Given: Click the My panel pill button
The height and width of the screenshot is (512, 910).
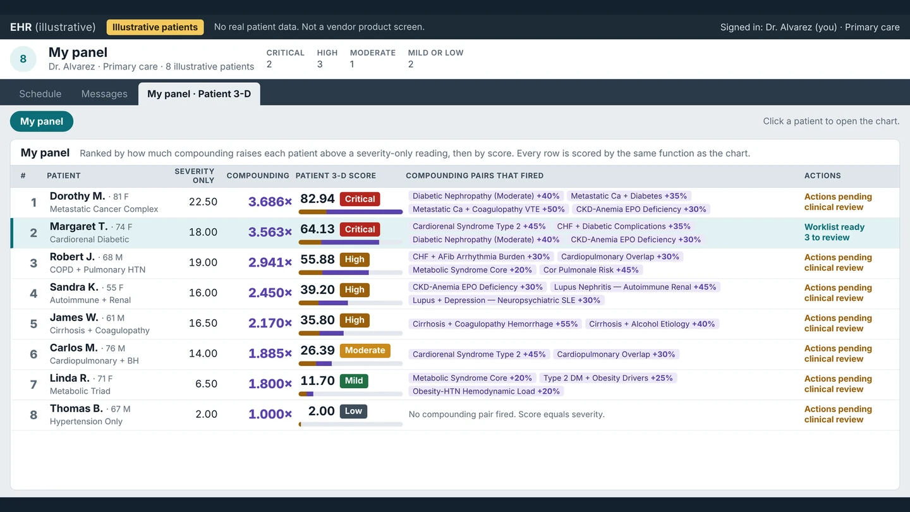Looking at the screenshot, I should coord(42,121).
